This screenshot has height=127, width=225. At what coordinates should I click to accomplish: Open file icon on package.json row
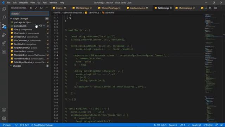click(x=41, y=26)
